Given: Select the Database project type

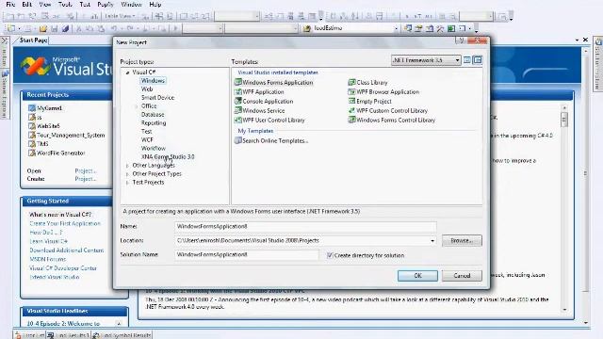Looking at the screenshot, I should click(x=153, y=115).
